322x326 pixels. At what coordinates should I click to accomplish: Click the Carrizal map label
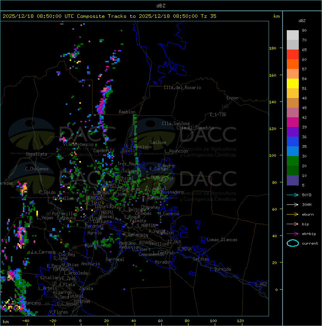tap(115, 259)
